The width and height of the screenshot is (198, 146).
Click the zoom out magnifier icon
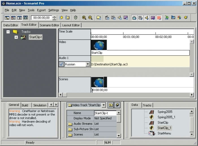[x=91, y=18]
